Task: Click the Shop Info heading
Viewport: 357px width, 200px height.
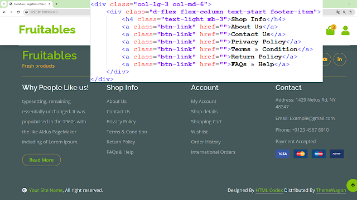Action: click(122, 88)
